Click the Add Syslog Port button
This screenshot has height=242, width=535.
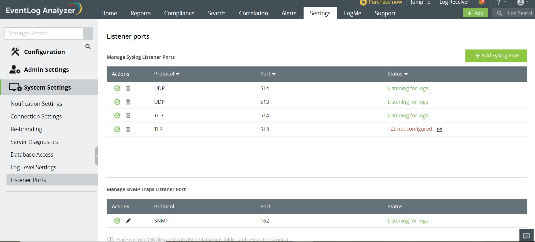(x=496, y=56)
